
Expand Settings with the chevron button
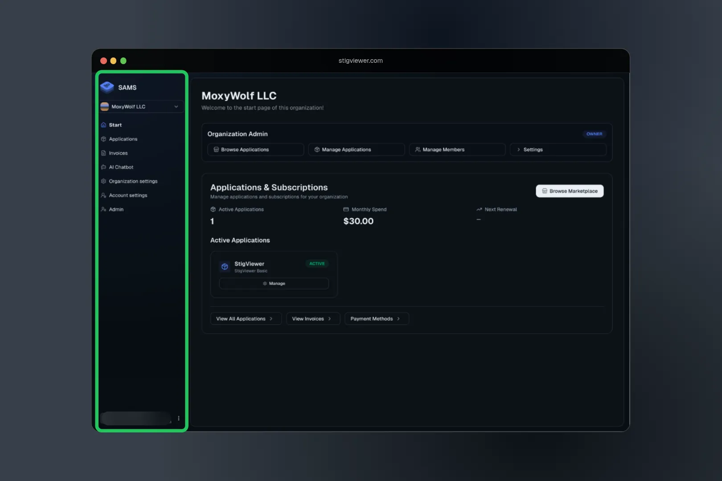tap(518, 149)
